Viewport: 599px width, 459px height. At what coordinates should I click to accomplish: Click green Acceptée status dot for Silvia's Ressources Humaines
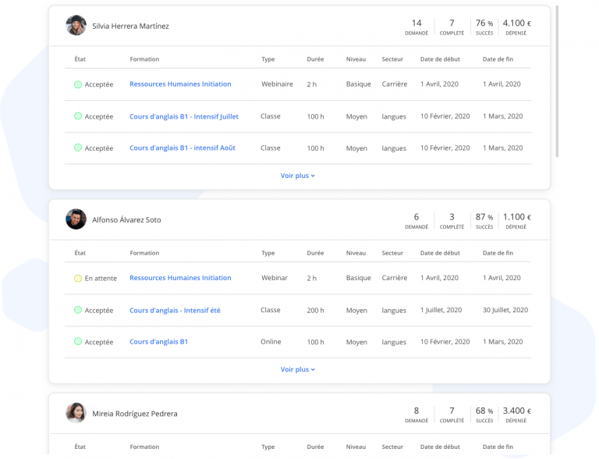(78, 84)
